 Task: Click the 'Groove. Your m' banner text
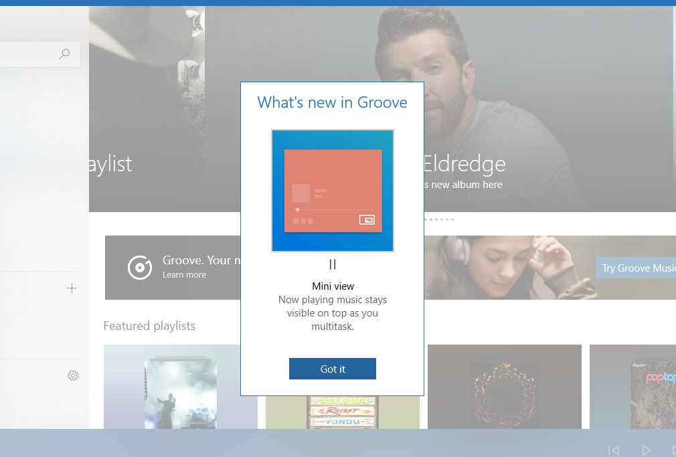(201, 260)
